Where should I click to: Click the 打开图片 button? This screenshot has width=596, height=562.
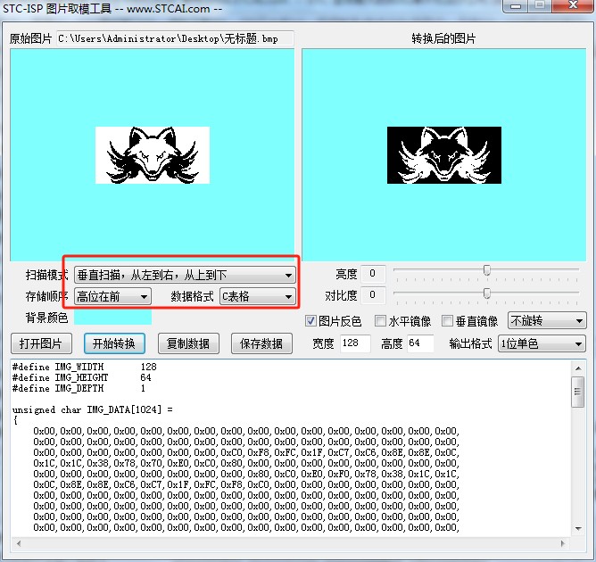click(x=41, y=343)
